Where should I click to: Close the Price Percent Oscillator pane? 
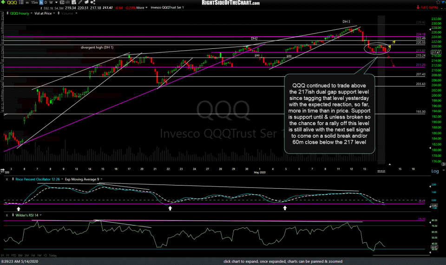click(7, 179)
